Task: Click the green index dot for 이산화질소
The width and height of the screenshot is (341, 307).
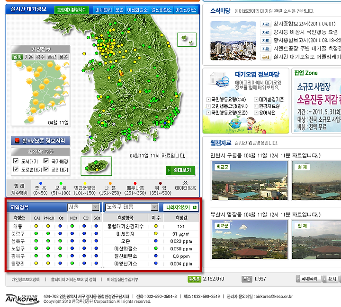Action: (x=156, y=248)
